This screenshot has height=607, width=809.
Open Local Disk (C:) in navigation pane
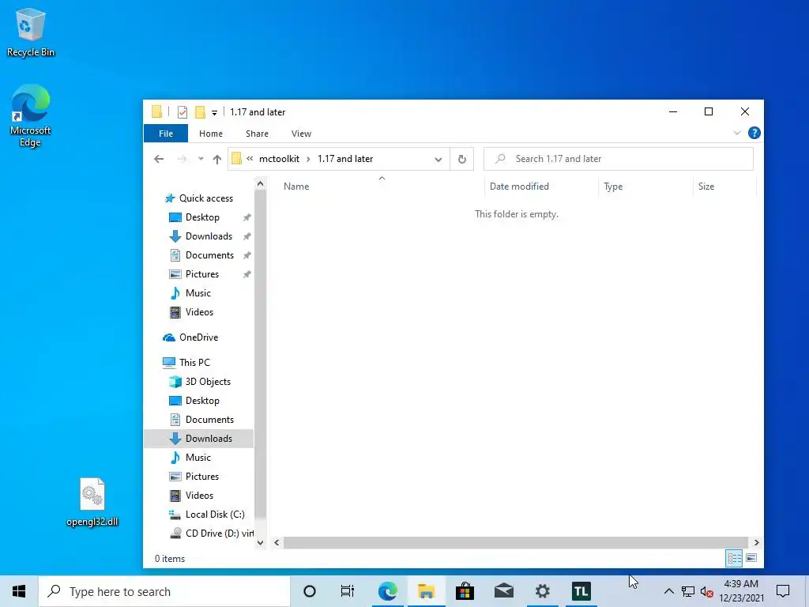[215, 515]
